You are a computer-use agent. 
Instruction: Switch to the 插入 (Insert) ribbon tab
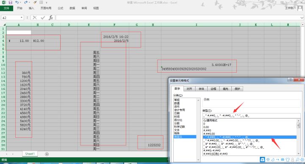click(31, 8)
